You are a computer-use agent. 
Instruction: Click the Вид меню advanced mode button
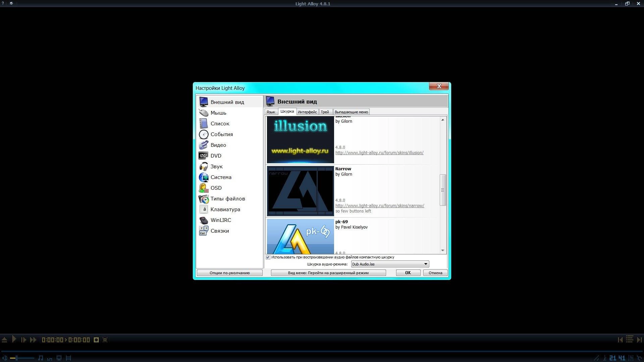(x=328, y=273)
